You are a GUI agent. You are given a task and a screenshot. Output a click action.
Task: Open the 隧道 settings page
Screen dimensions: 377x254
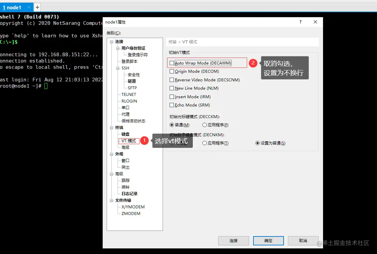[x=132, y=81]
